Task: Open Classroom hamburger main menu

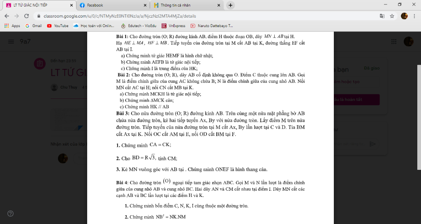Action: (x=11, y=41)
